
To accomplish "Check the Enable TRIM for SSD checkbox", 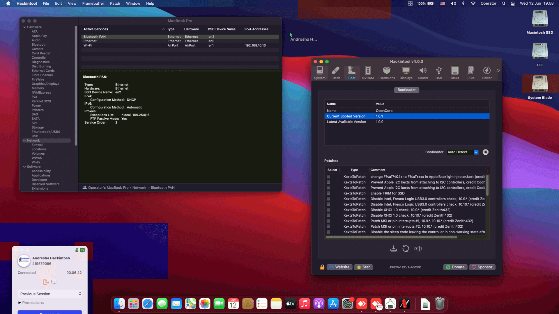I will (328, 193).
